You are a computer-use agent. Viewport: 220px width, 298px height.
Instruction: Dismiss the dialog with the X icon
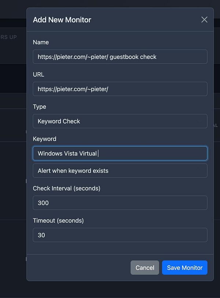tap(204, 20)
